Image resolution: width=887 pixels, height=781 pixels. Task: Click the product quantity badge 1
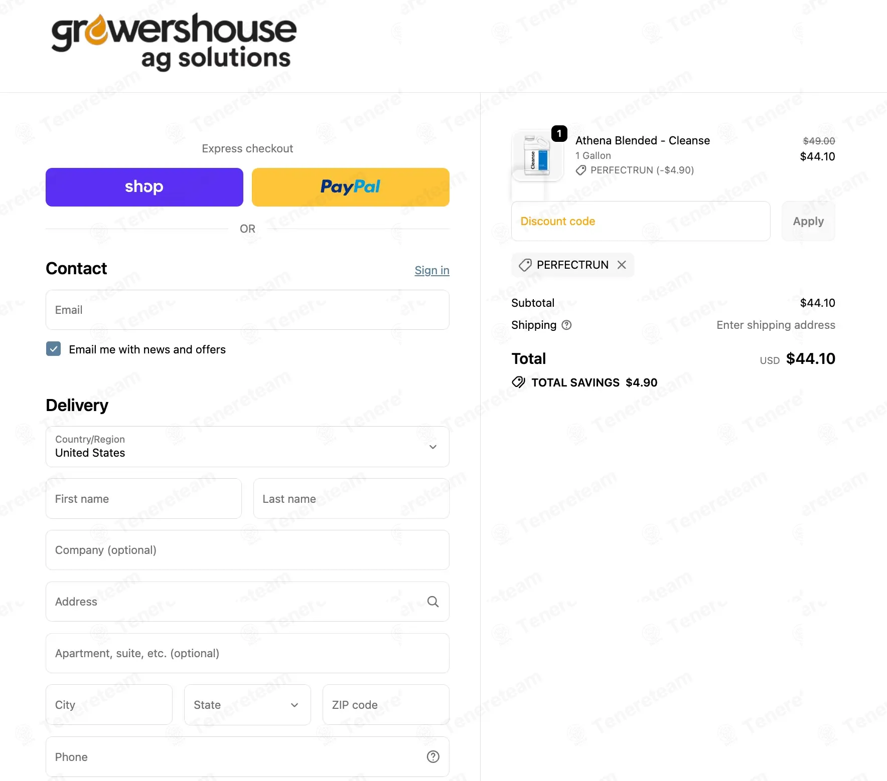tap(559, 133)
